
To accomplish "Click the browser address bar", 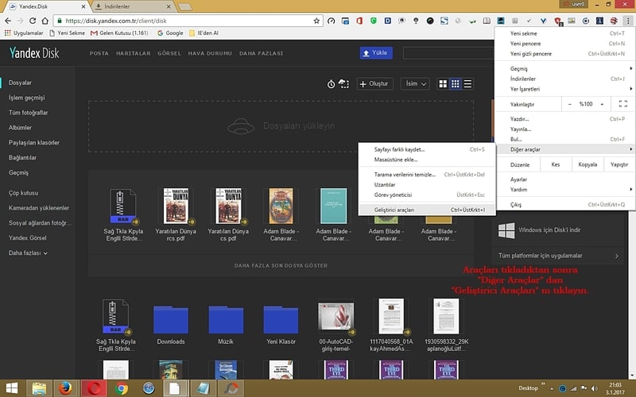I will (x=188, y=21).
